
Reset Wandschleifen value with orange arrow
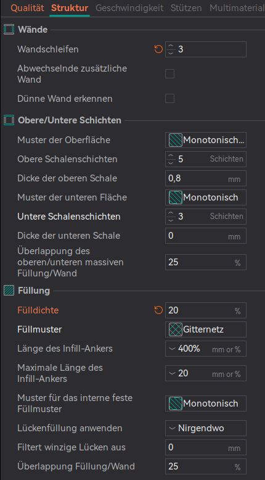click(158, 49)
